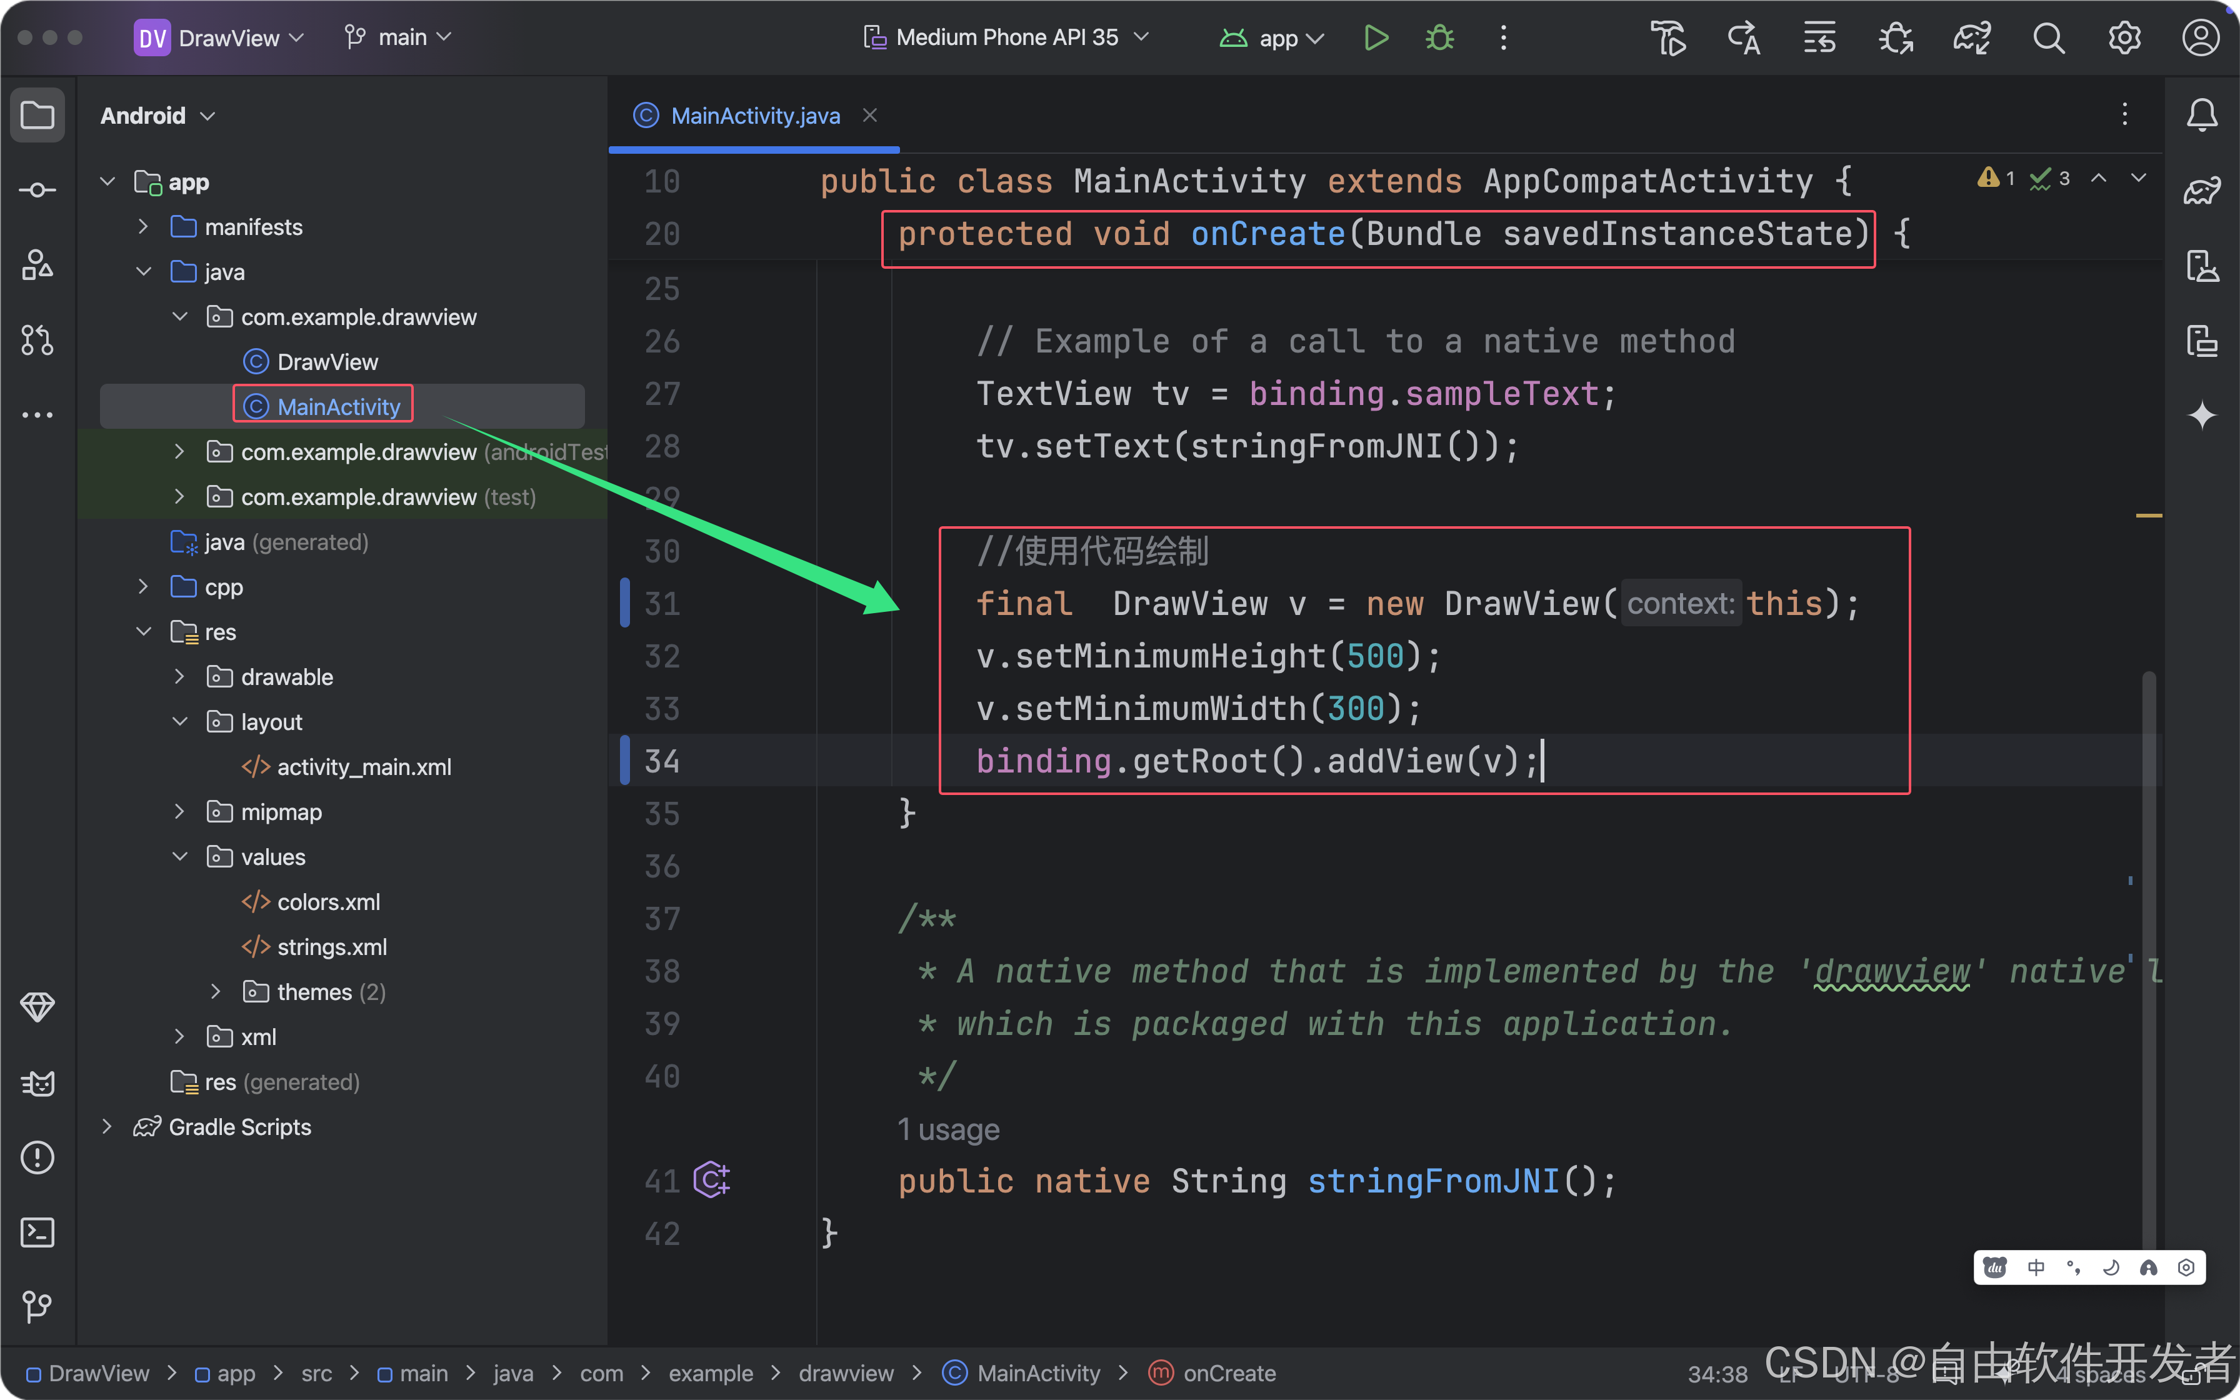
Task: Place cursor on line 32 setMinimumHeight code
Action: tap(1209, 656)
